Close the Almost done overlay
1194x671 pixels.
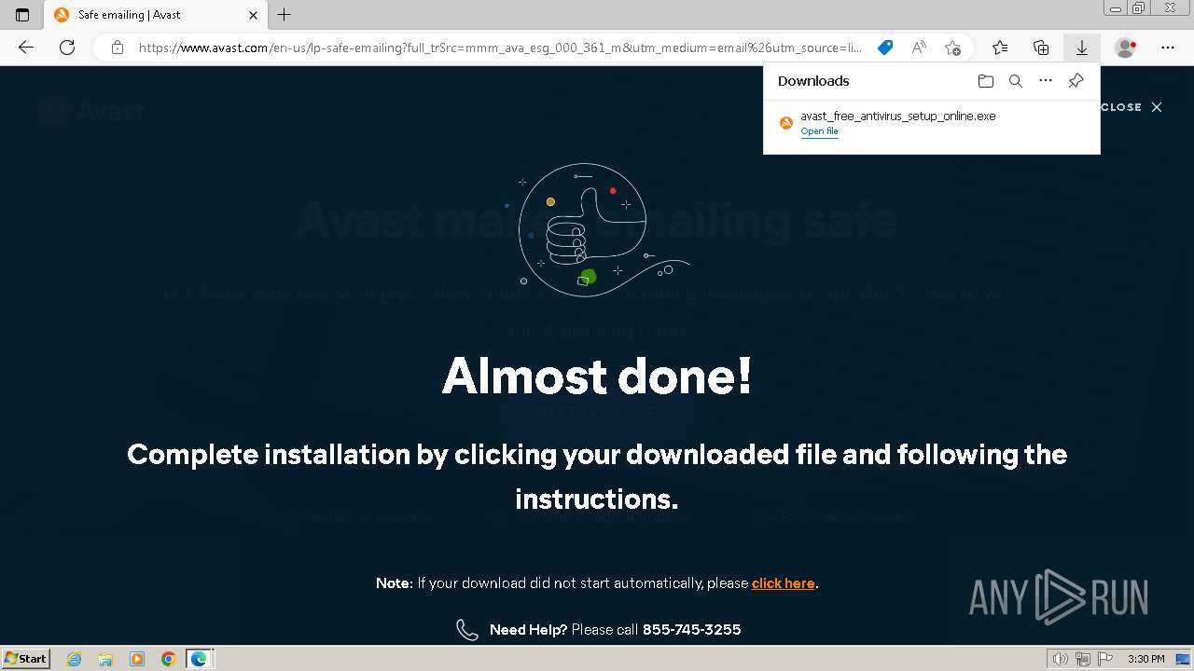(x=1132, y=107)
